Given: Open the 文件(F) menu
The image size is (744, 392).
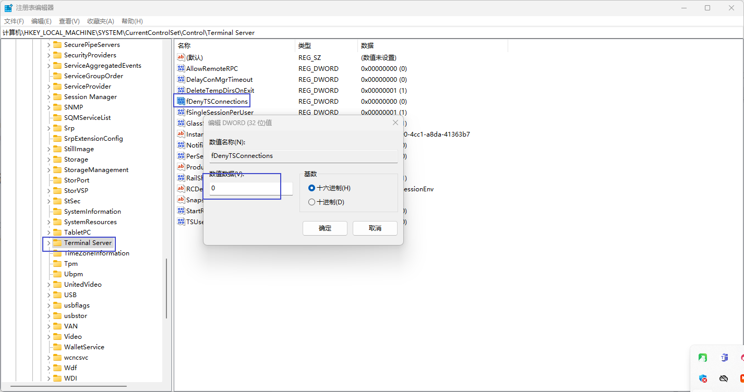Looking at the screenshot, I should pyautogui.click(x=14, y=21).
